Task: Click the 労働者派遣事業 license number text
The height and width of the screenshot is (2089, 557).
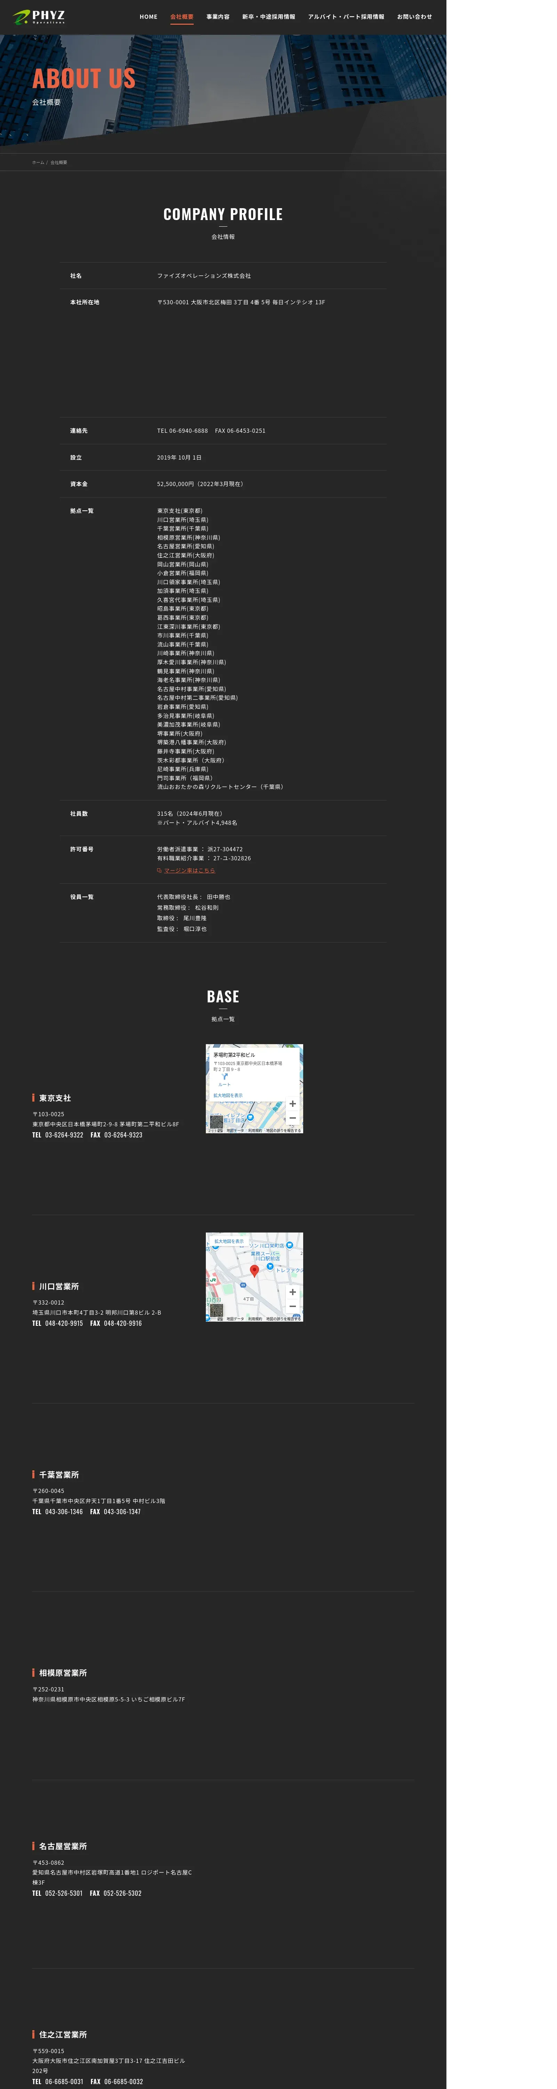Action: point(200,849)
